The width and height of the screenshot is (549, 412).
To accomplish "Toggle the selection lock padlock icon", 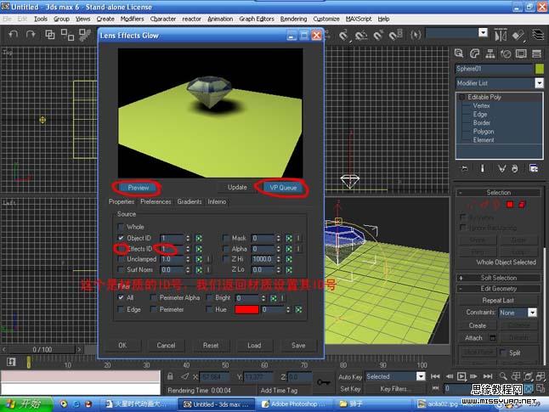I will click(170, 376).
